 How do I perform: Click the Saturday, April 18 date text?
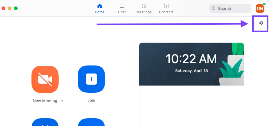coord(191,71)
